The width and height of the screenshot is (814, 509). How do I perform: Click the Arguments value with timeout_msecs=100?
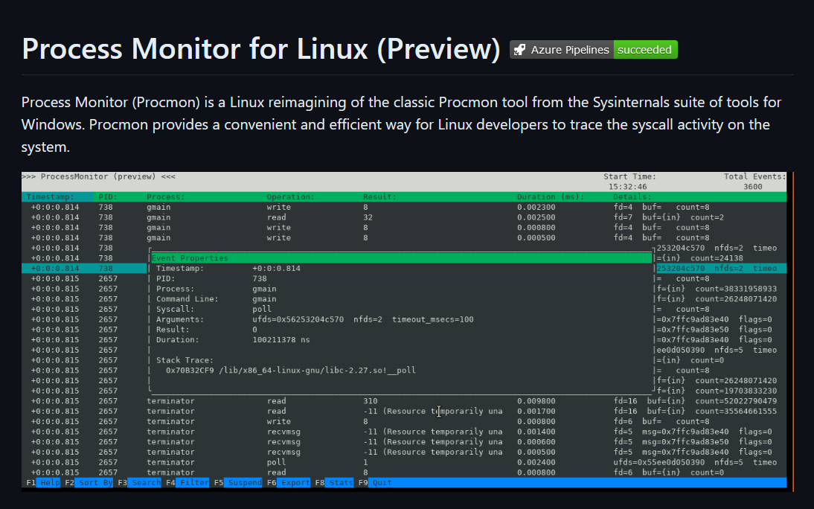[x=363, y=319]
